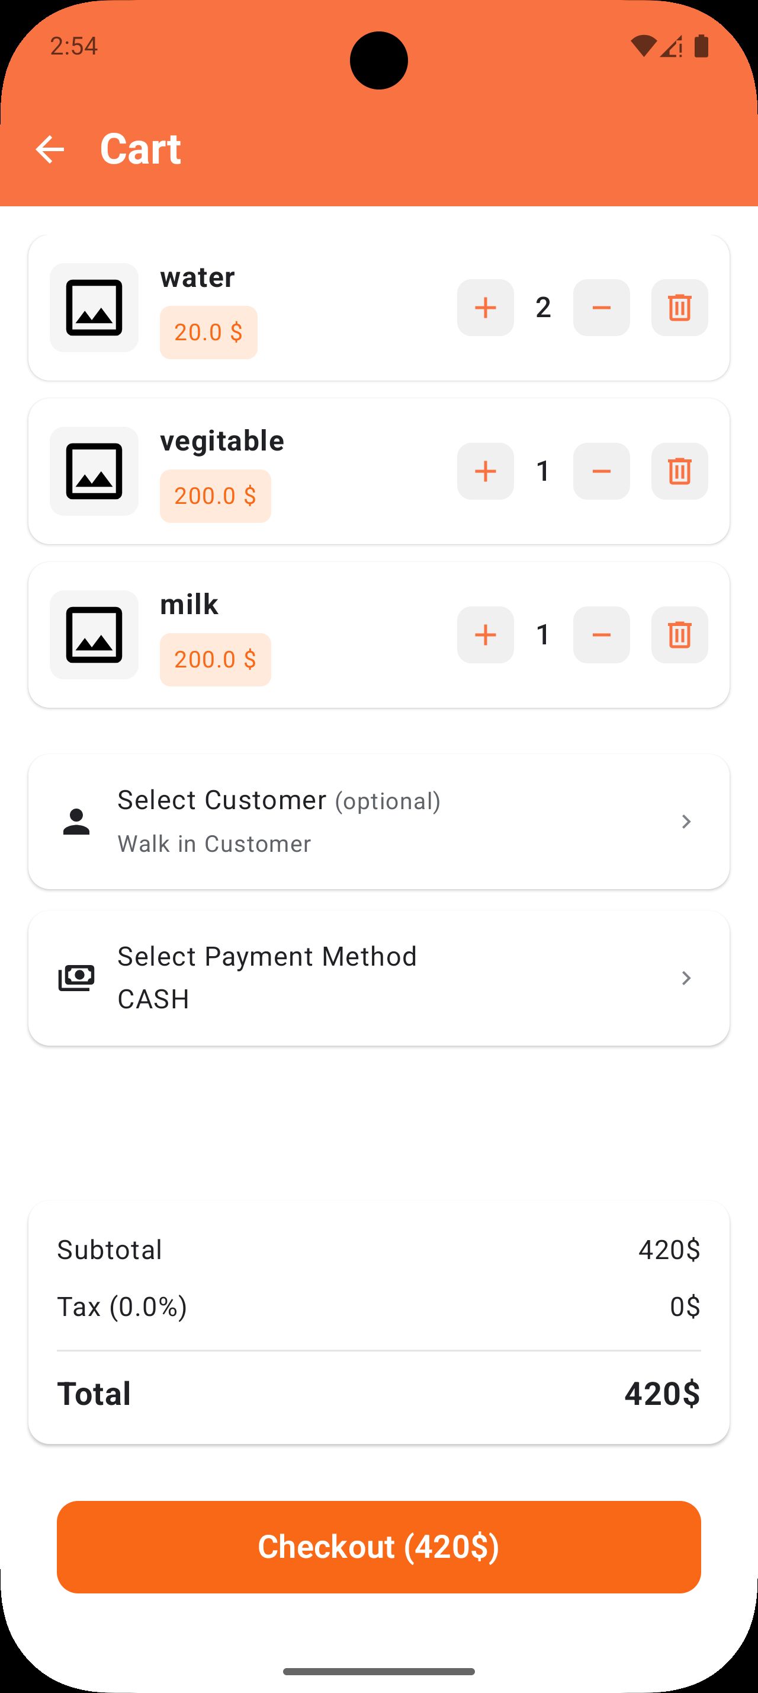Screen dimensions: 758x1693
Task: Decrease water quantity with minus button
Action: 601,308
